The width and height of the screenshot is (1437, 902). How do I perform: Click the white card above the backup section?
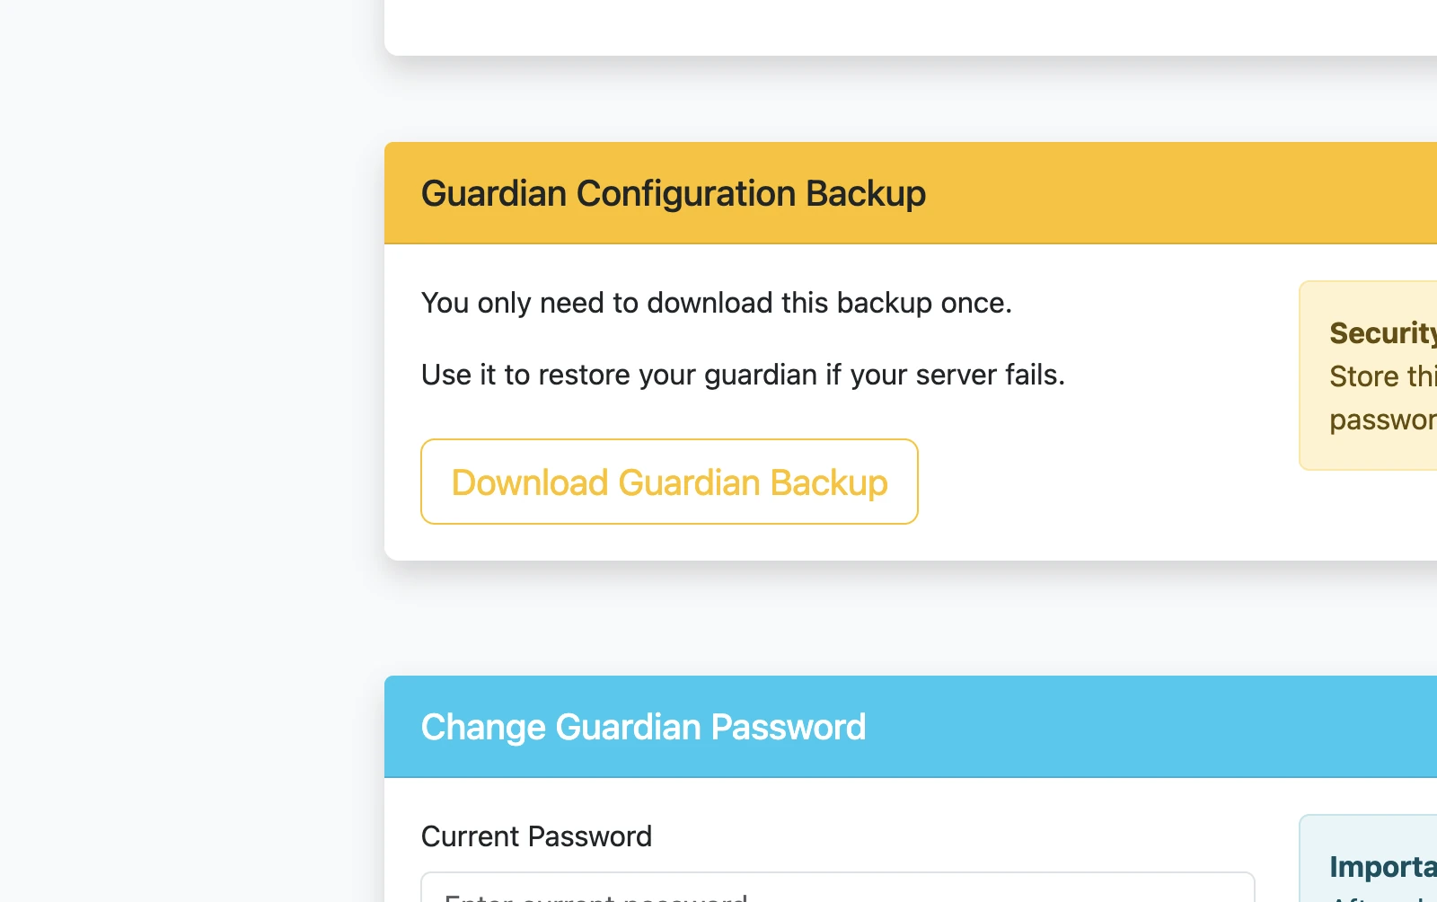point(898,22)
